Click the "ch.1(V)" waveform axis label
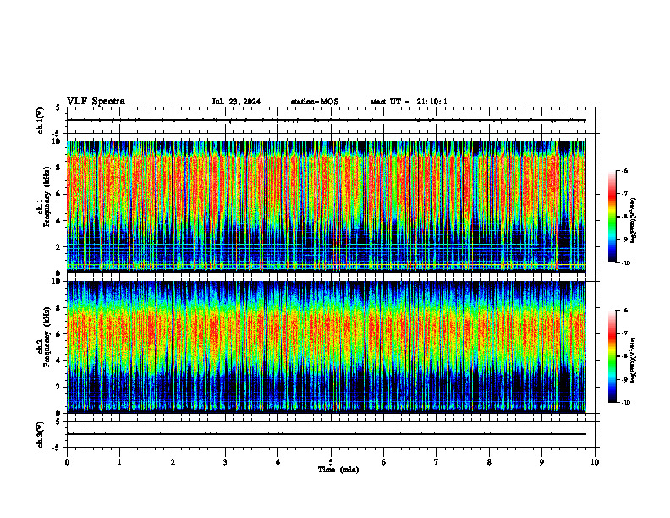This screenshot has width=670, height=518. 40,120
